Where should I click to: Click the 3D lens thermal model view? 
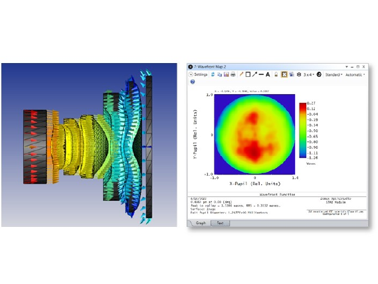89,145
